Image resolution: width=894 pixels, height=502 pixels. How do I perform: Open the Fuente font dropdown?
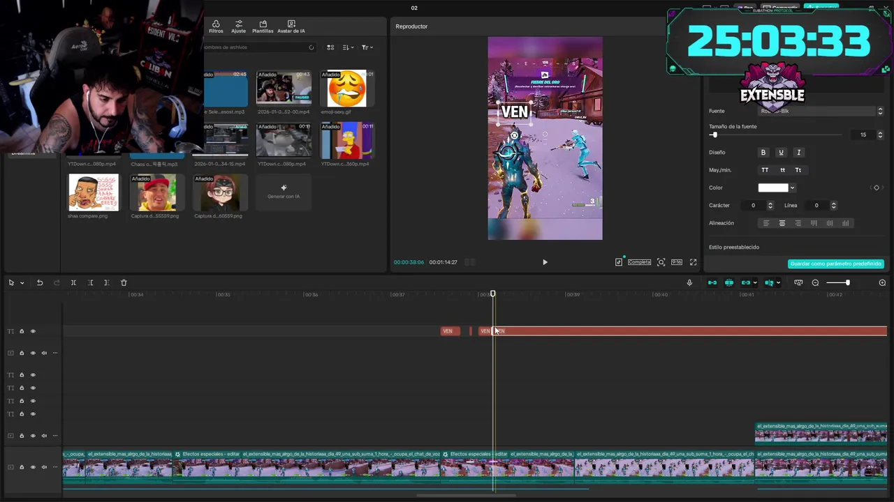[821, 111]
